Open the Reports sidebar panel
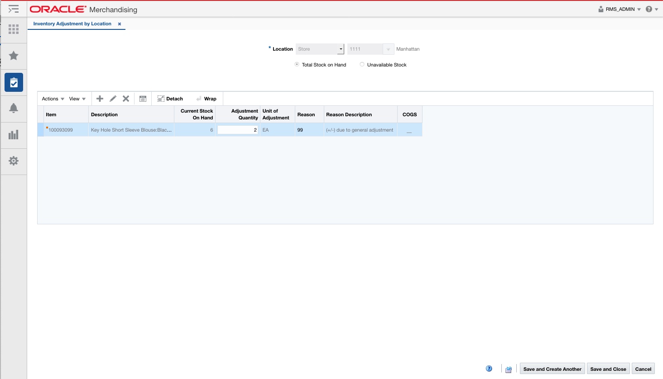This screenshot has height=379, width=663. coord(14,135)
